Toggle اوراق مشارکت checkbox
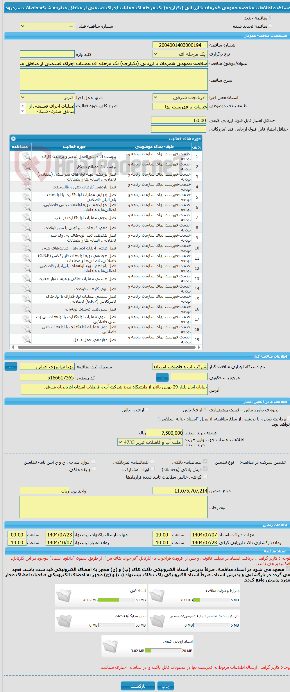Image resolution: width=290 pixels, height=692 pixels. [152, 469]
